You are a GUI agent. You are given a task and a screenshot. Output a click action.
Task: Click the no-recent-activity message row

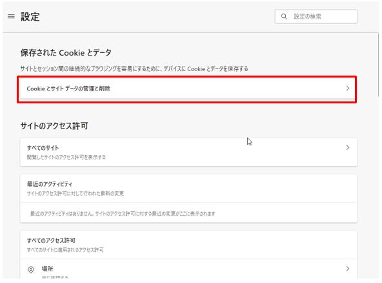(x=188, y=213)
